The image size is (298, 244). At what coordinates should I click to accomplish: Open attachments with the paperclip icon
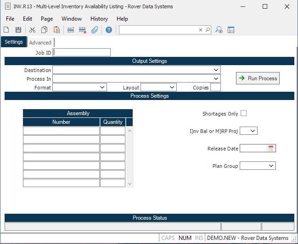click(95, 30)
